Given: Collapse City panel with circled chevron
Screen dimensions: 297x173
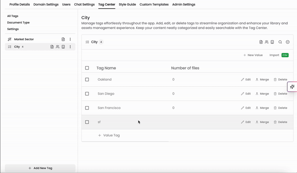Looking at the screenshot, I should (x=287, y=42).
